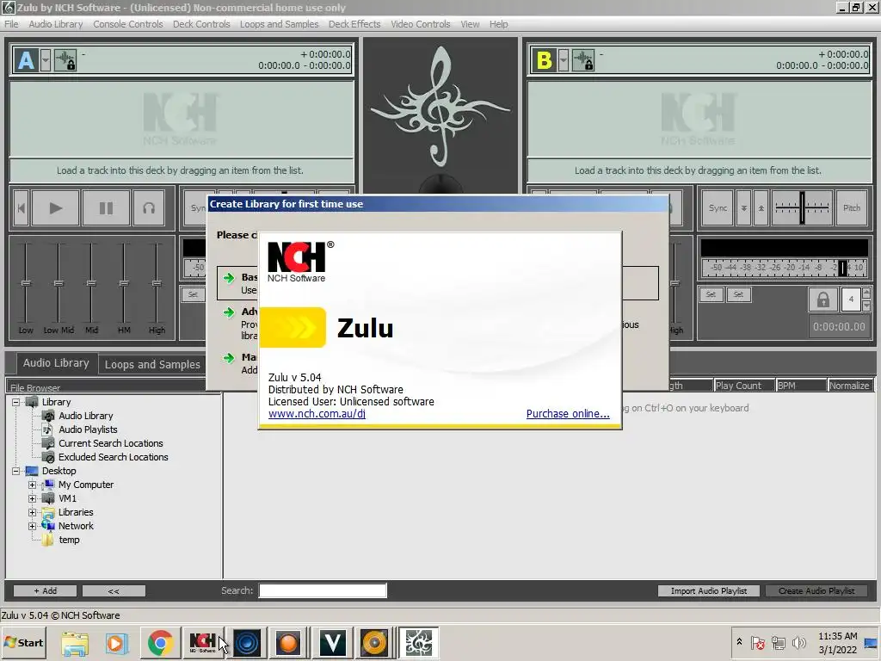The width and height of the screenshot is (881, 661).
Task: Click Deck B pitch up double-arrow
Action: click(x=761, y=208)
